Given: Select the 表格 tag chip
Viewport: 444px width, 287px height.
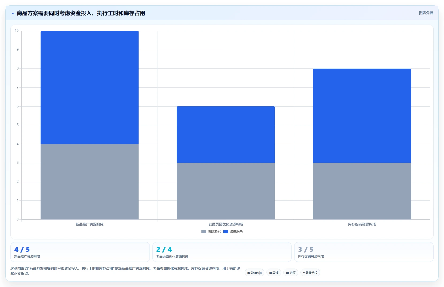Looking at the screenshot, I should (x=274, y=273).
